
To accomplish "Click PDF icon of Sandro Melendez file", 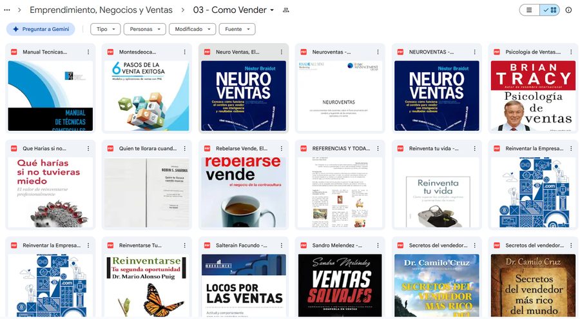I will coord(304,246).
